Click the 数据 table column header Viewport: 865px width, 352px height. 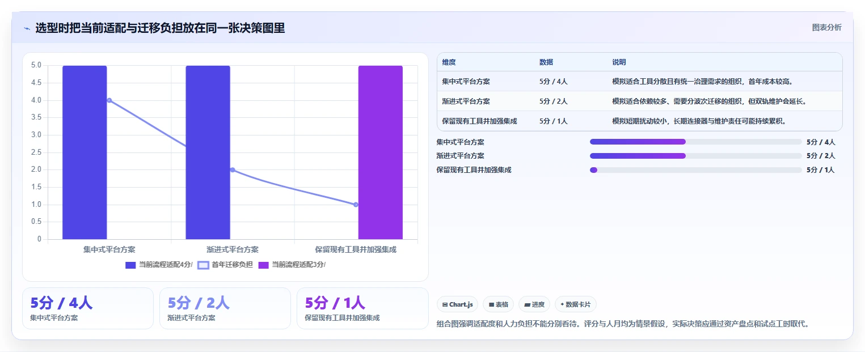tap(546, 62)
